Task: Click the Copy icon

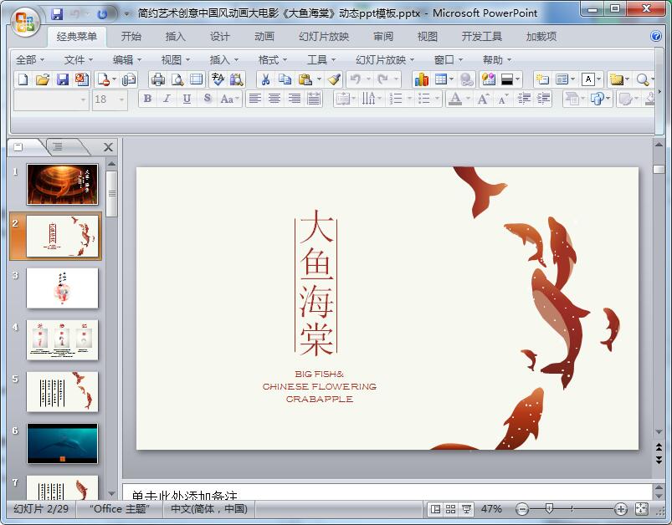Action: [x=285, y=79]
